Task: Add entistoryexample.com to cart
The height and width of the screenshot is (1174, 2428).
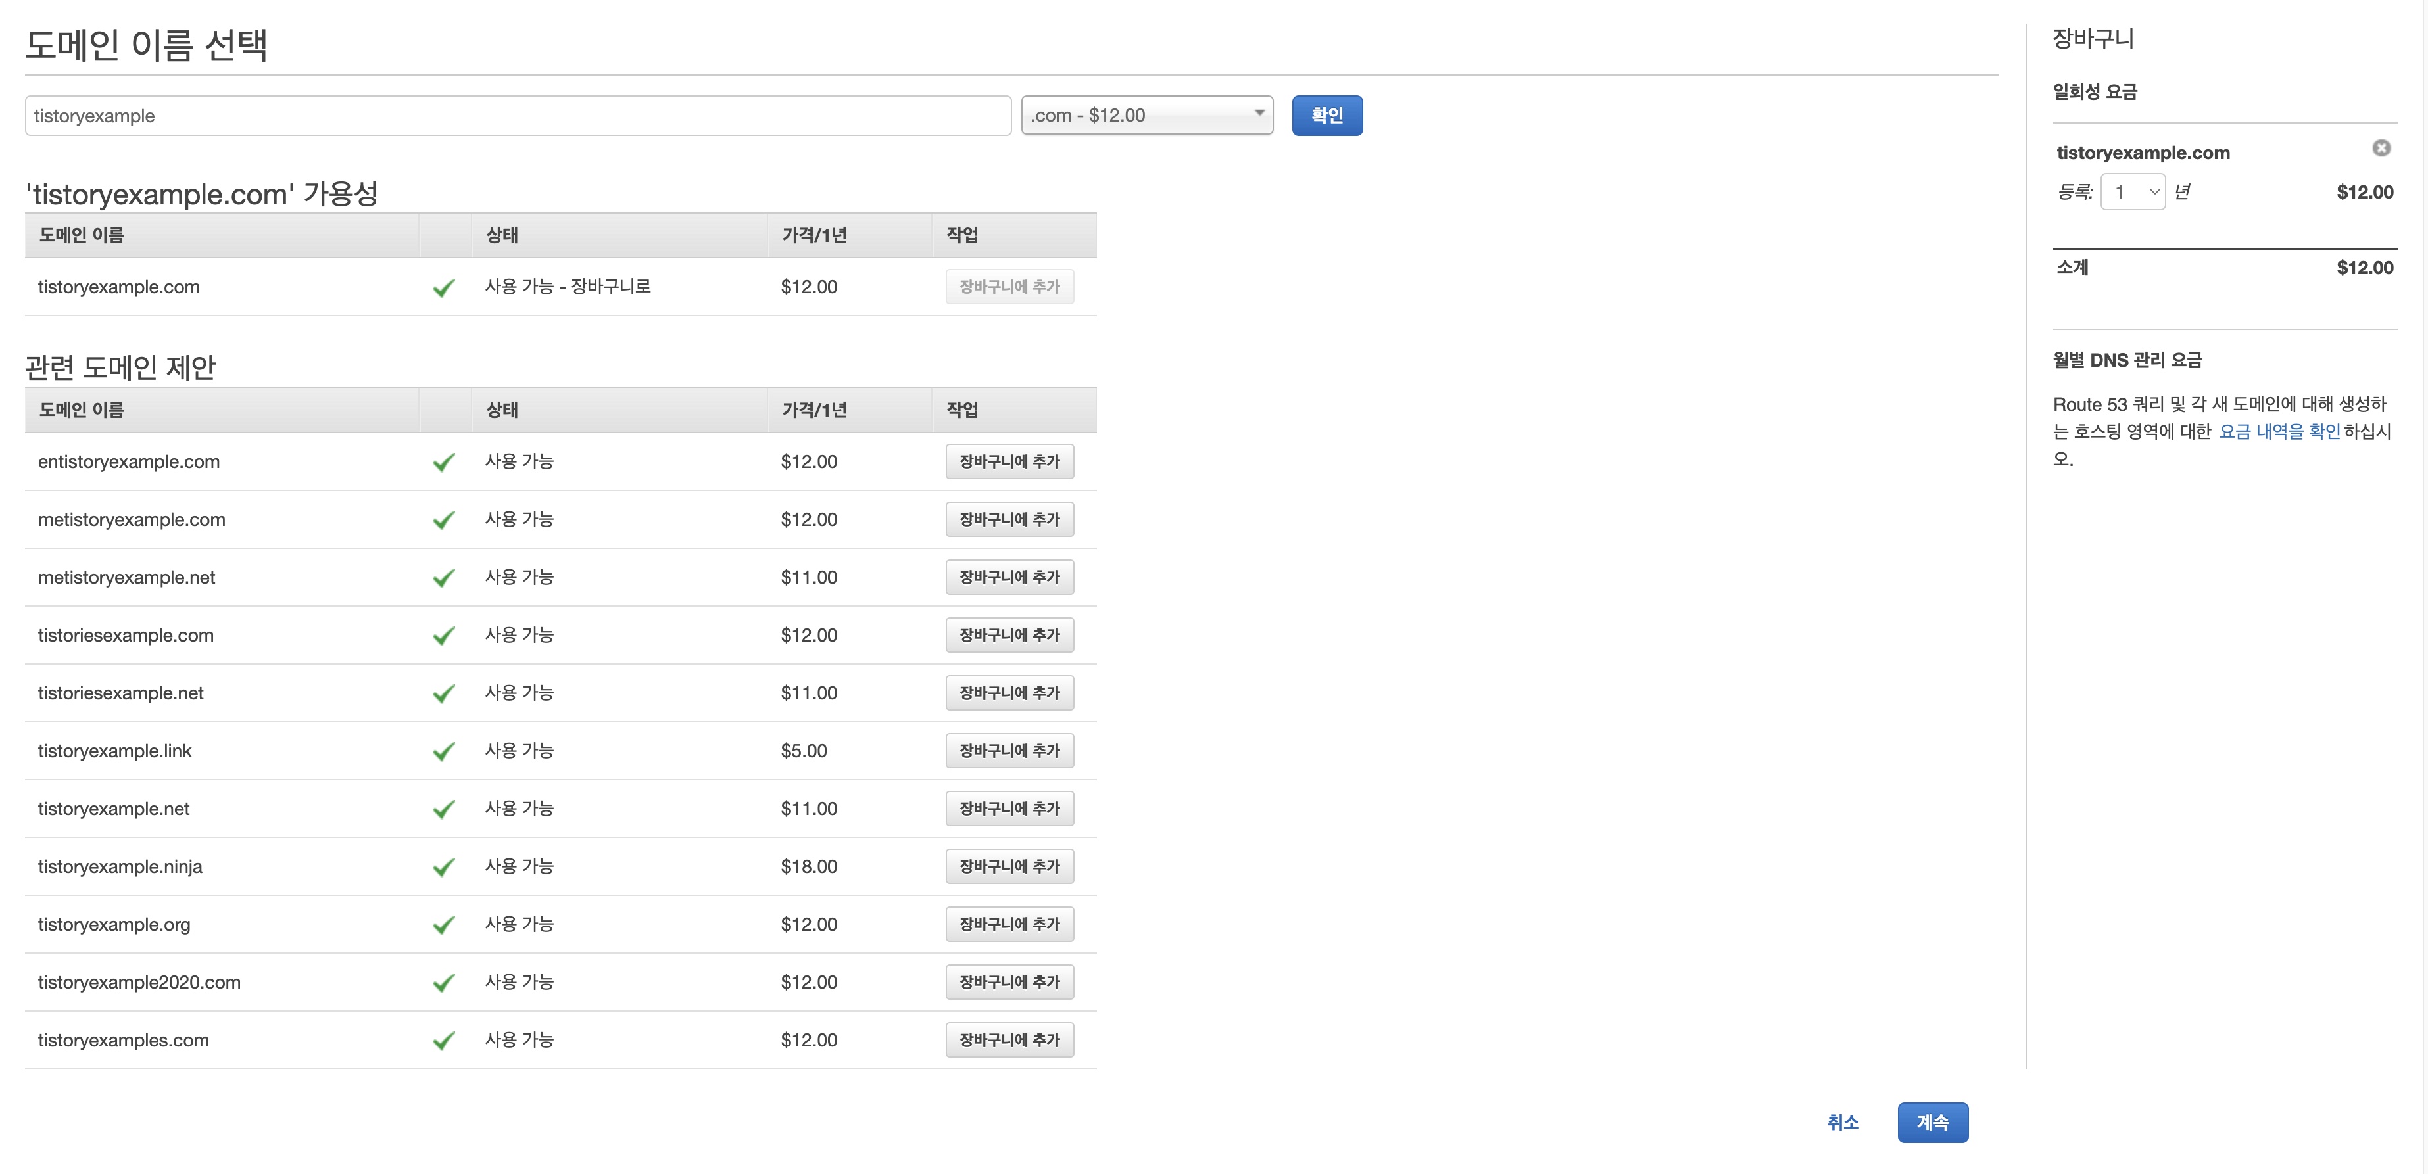Action: pyautogui.click(x=1009, y=461)
